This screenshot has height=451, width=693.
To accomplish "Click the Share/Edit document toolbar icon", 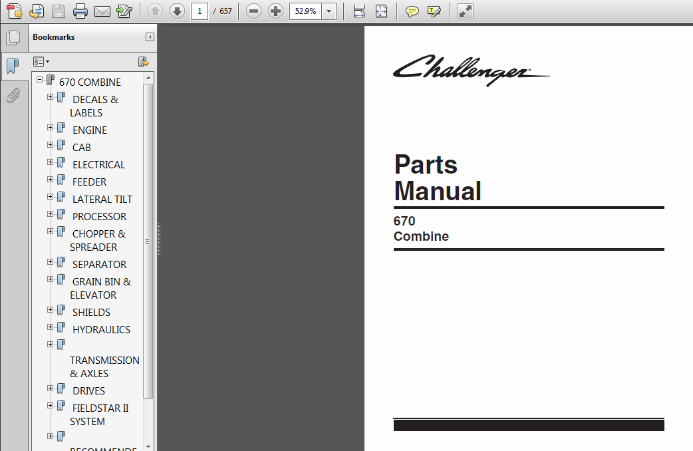I will tap(124, 11).
